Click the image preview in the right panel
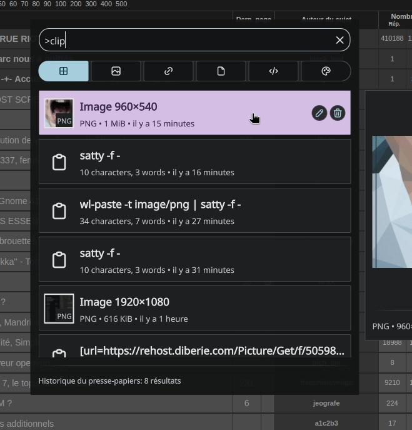This screenshot has width=412, height=430. pyautogui.click(x=392, y=202)
